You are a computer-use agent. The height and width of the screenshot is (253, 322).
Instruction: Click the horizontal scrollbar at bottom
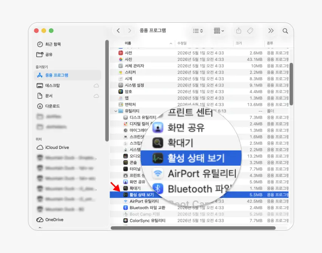click(x=193, y=228)
